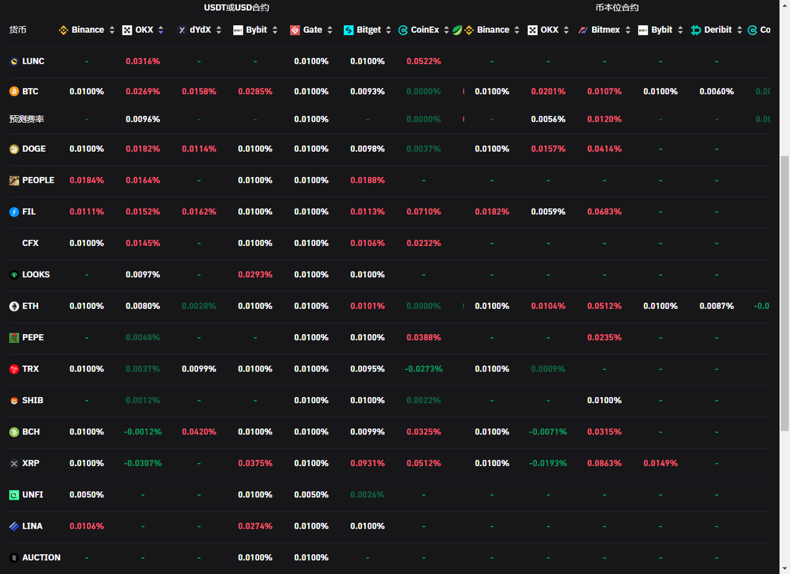790x574 pixels.
Task: Open the UNFI coin name link
Action: (x=33, y=494)
